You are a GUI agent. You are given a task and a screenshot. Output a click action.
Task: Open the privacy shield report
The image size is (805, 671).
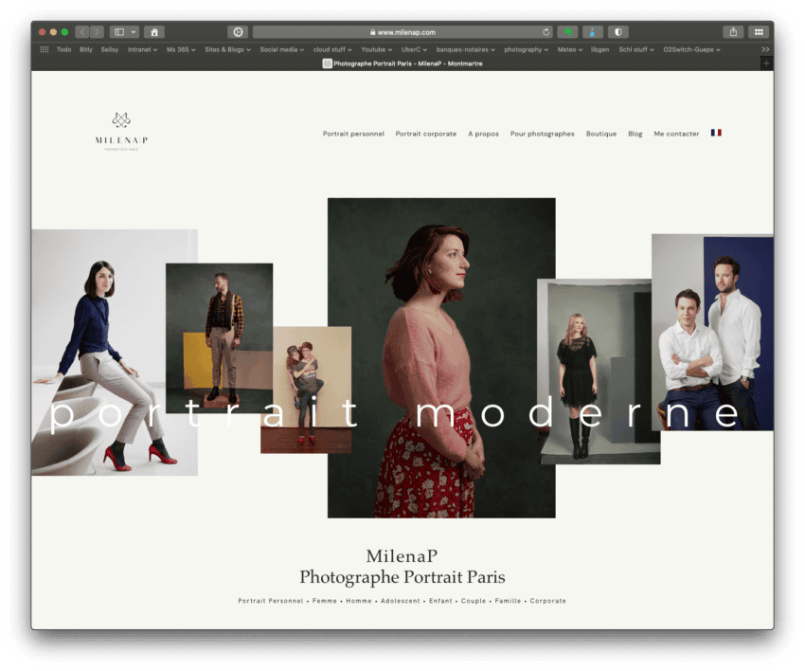tap(618, 32)
